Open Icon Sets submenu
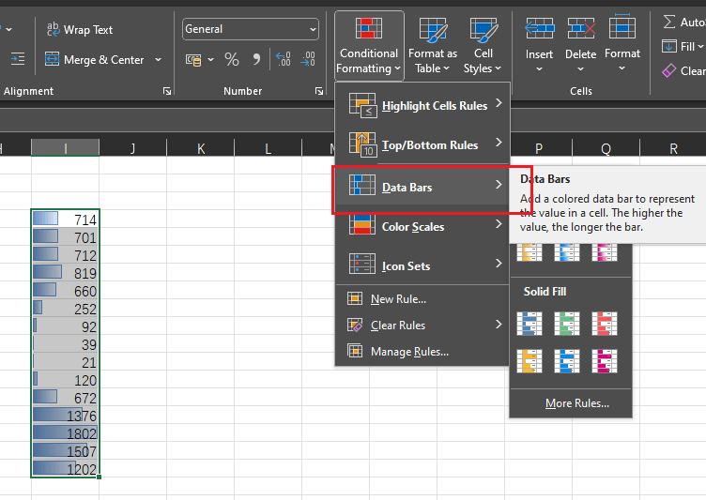Viewport: 706px width, 500px height. coord(422,266)
